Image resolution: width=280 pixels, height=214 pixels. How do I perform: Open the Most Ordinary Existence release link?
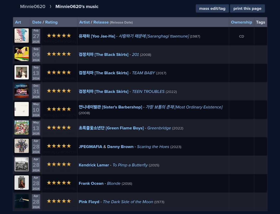[184, 107]
